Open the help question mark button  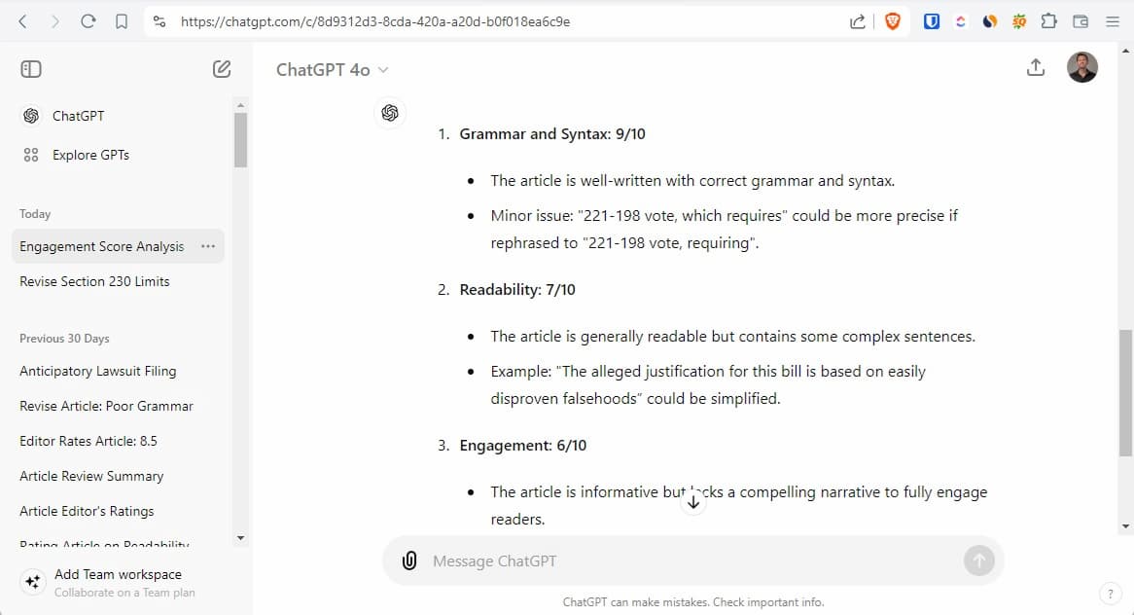(1110, 594)
